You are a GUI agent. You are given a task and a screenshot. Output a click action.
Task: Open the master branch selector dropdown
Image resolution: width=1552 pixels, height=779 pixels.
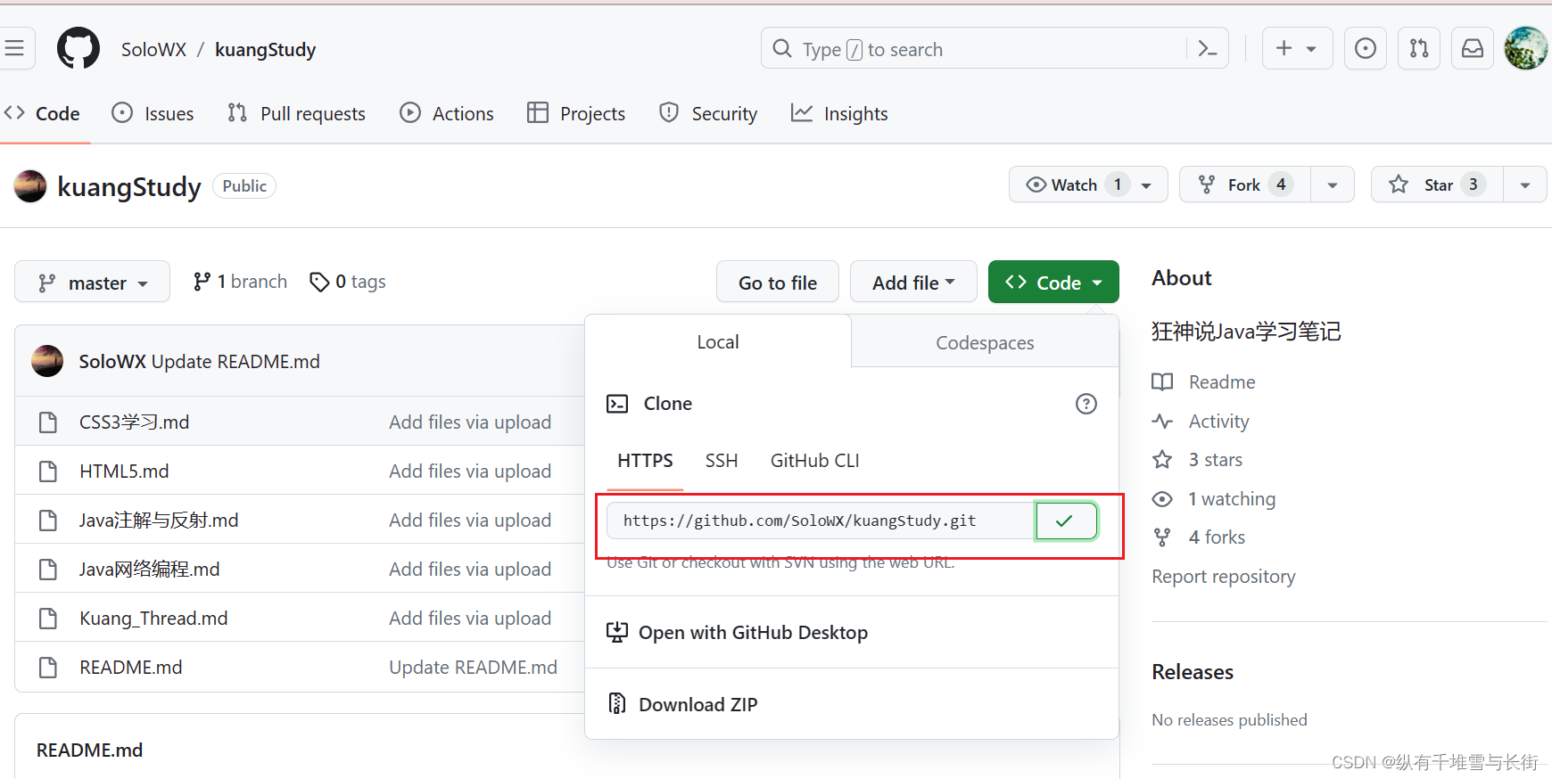coord(93,282)
